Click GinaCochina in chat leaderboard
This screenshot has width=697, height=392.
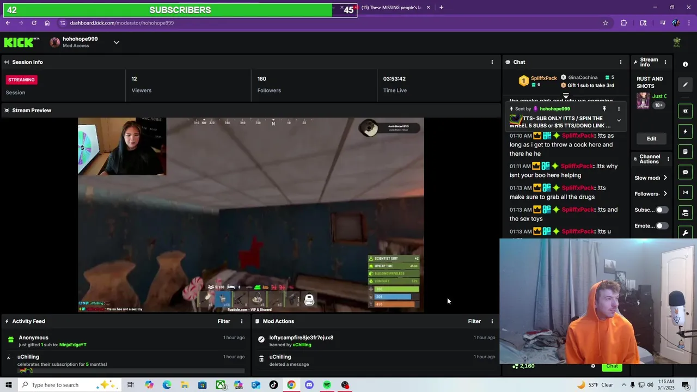tap(583, 77)
